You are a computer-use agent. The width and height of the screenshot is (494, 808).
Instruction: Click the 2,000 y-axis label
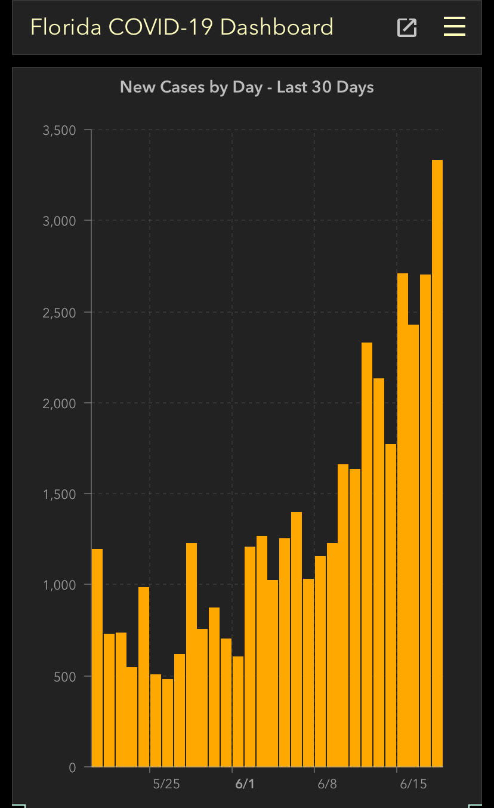[x=60, y=403]
